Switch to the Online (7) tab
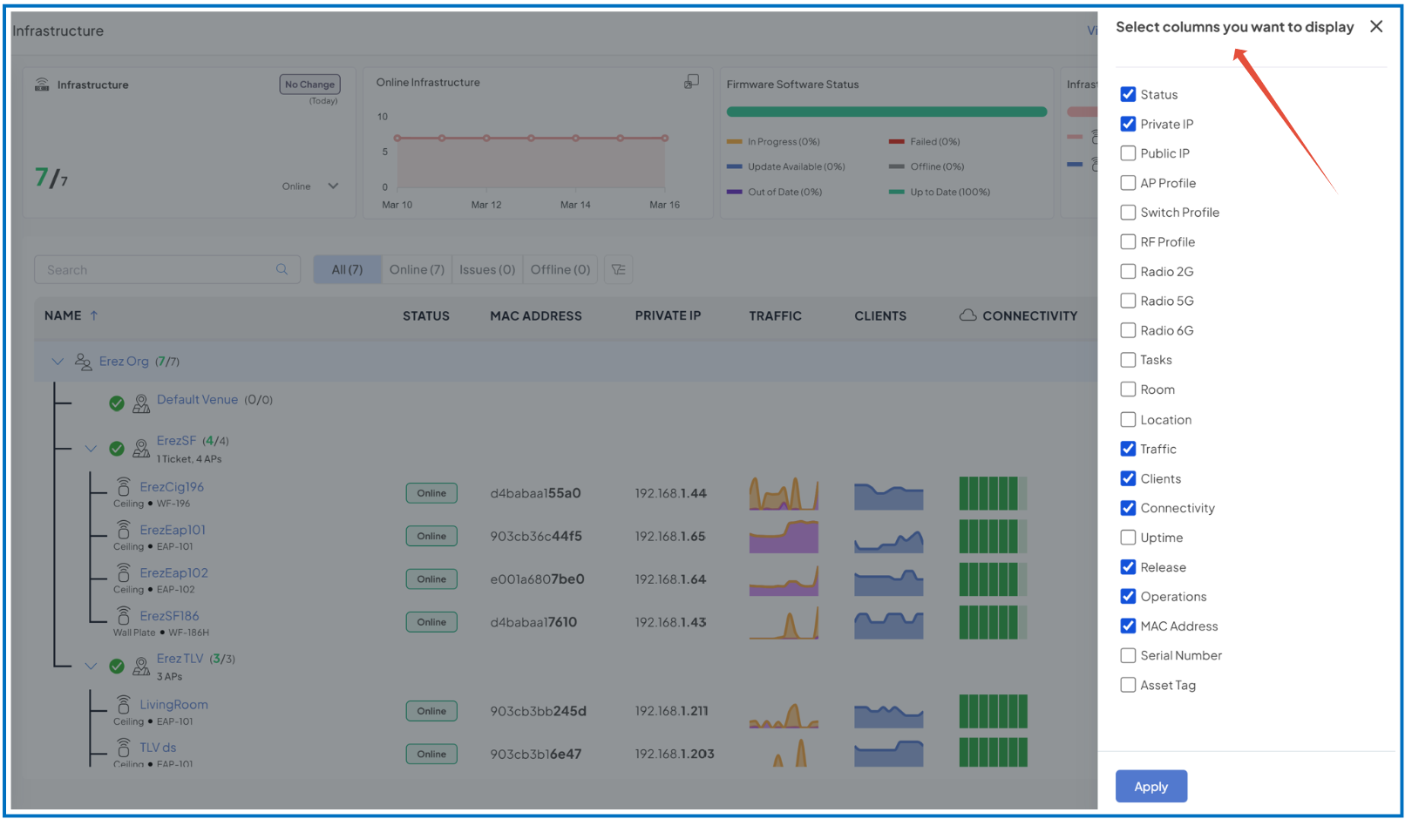1405x819 pixels. (x=417, y=269)
